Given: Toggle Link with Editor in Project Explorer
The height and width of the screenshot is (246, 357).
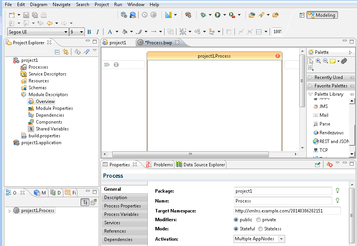Looking at the screenshot, I should tap(66, 52).
